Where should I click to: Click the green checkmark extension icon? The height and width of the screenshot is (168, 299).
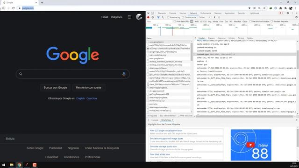[x=271, y=8]
